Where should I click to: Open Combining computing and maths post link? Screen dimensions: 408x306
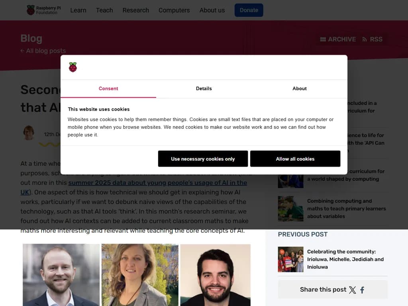tap(346, 209)
